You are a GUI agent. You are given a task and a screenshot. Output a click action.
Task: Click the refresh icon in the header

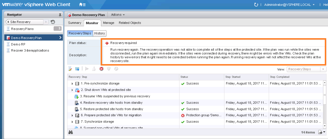pos(256,5)
